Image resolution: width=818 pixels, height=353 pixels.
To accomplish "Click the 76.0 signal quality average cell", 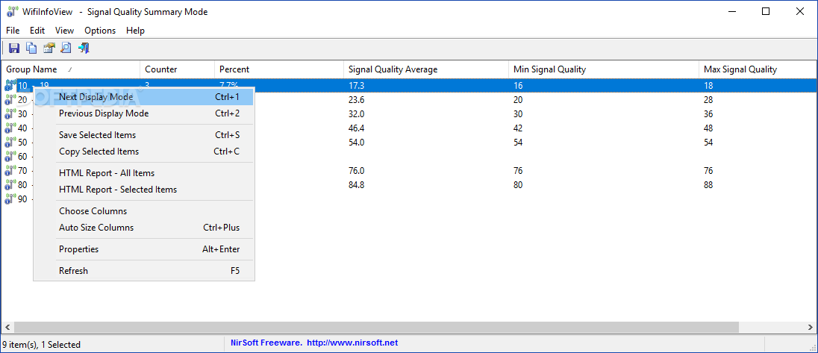I will tap(356, 170).
